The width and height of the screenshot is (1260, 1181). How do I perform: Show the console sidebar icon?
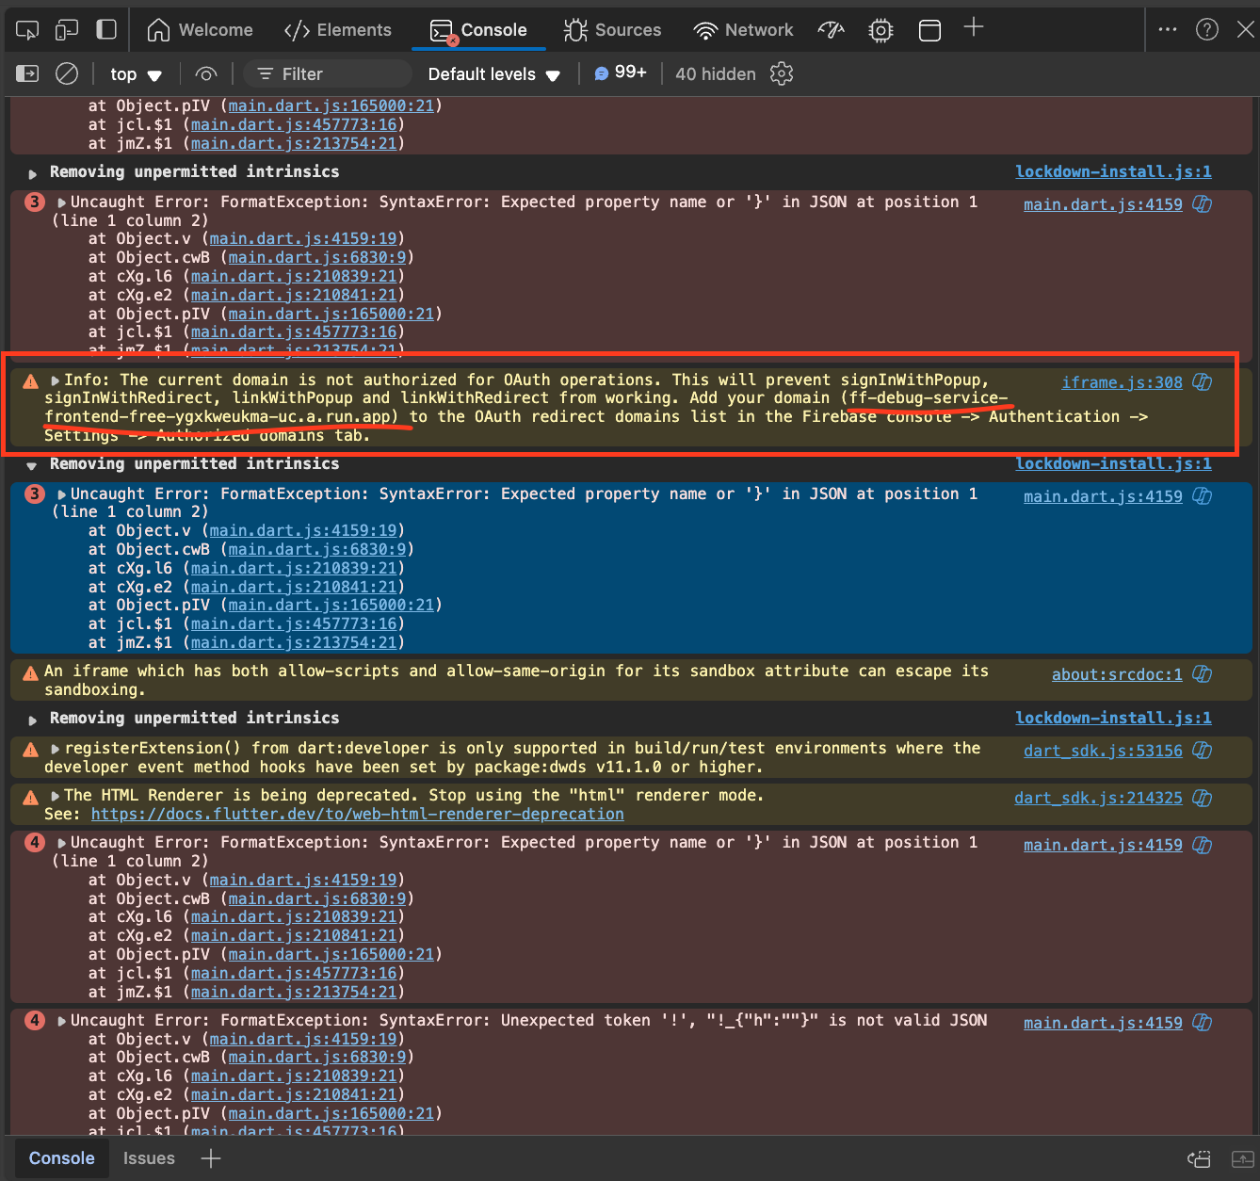tap(26, 73)
